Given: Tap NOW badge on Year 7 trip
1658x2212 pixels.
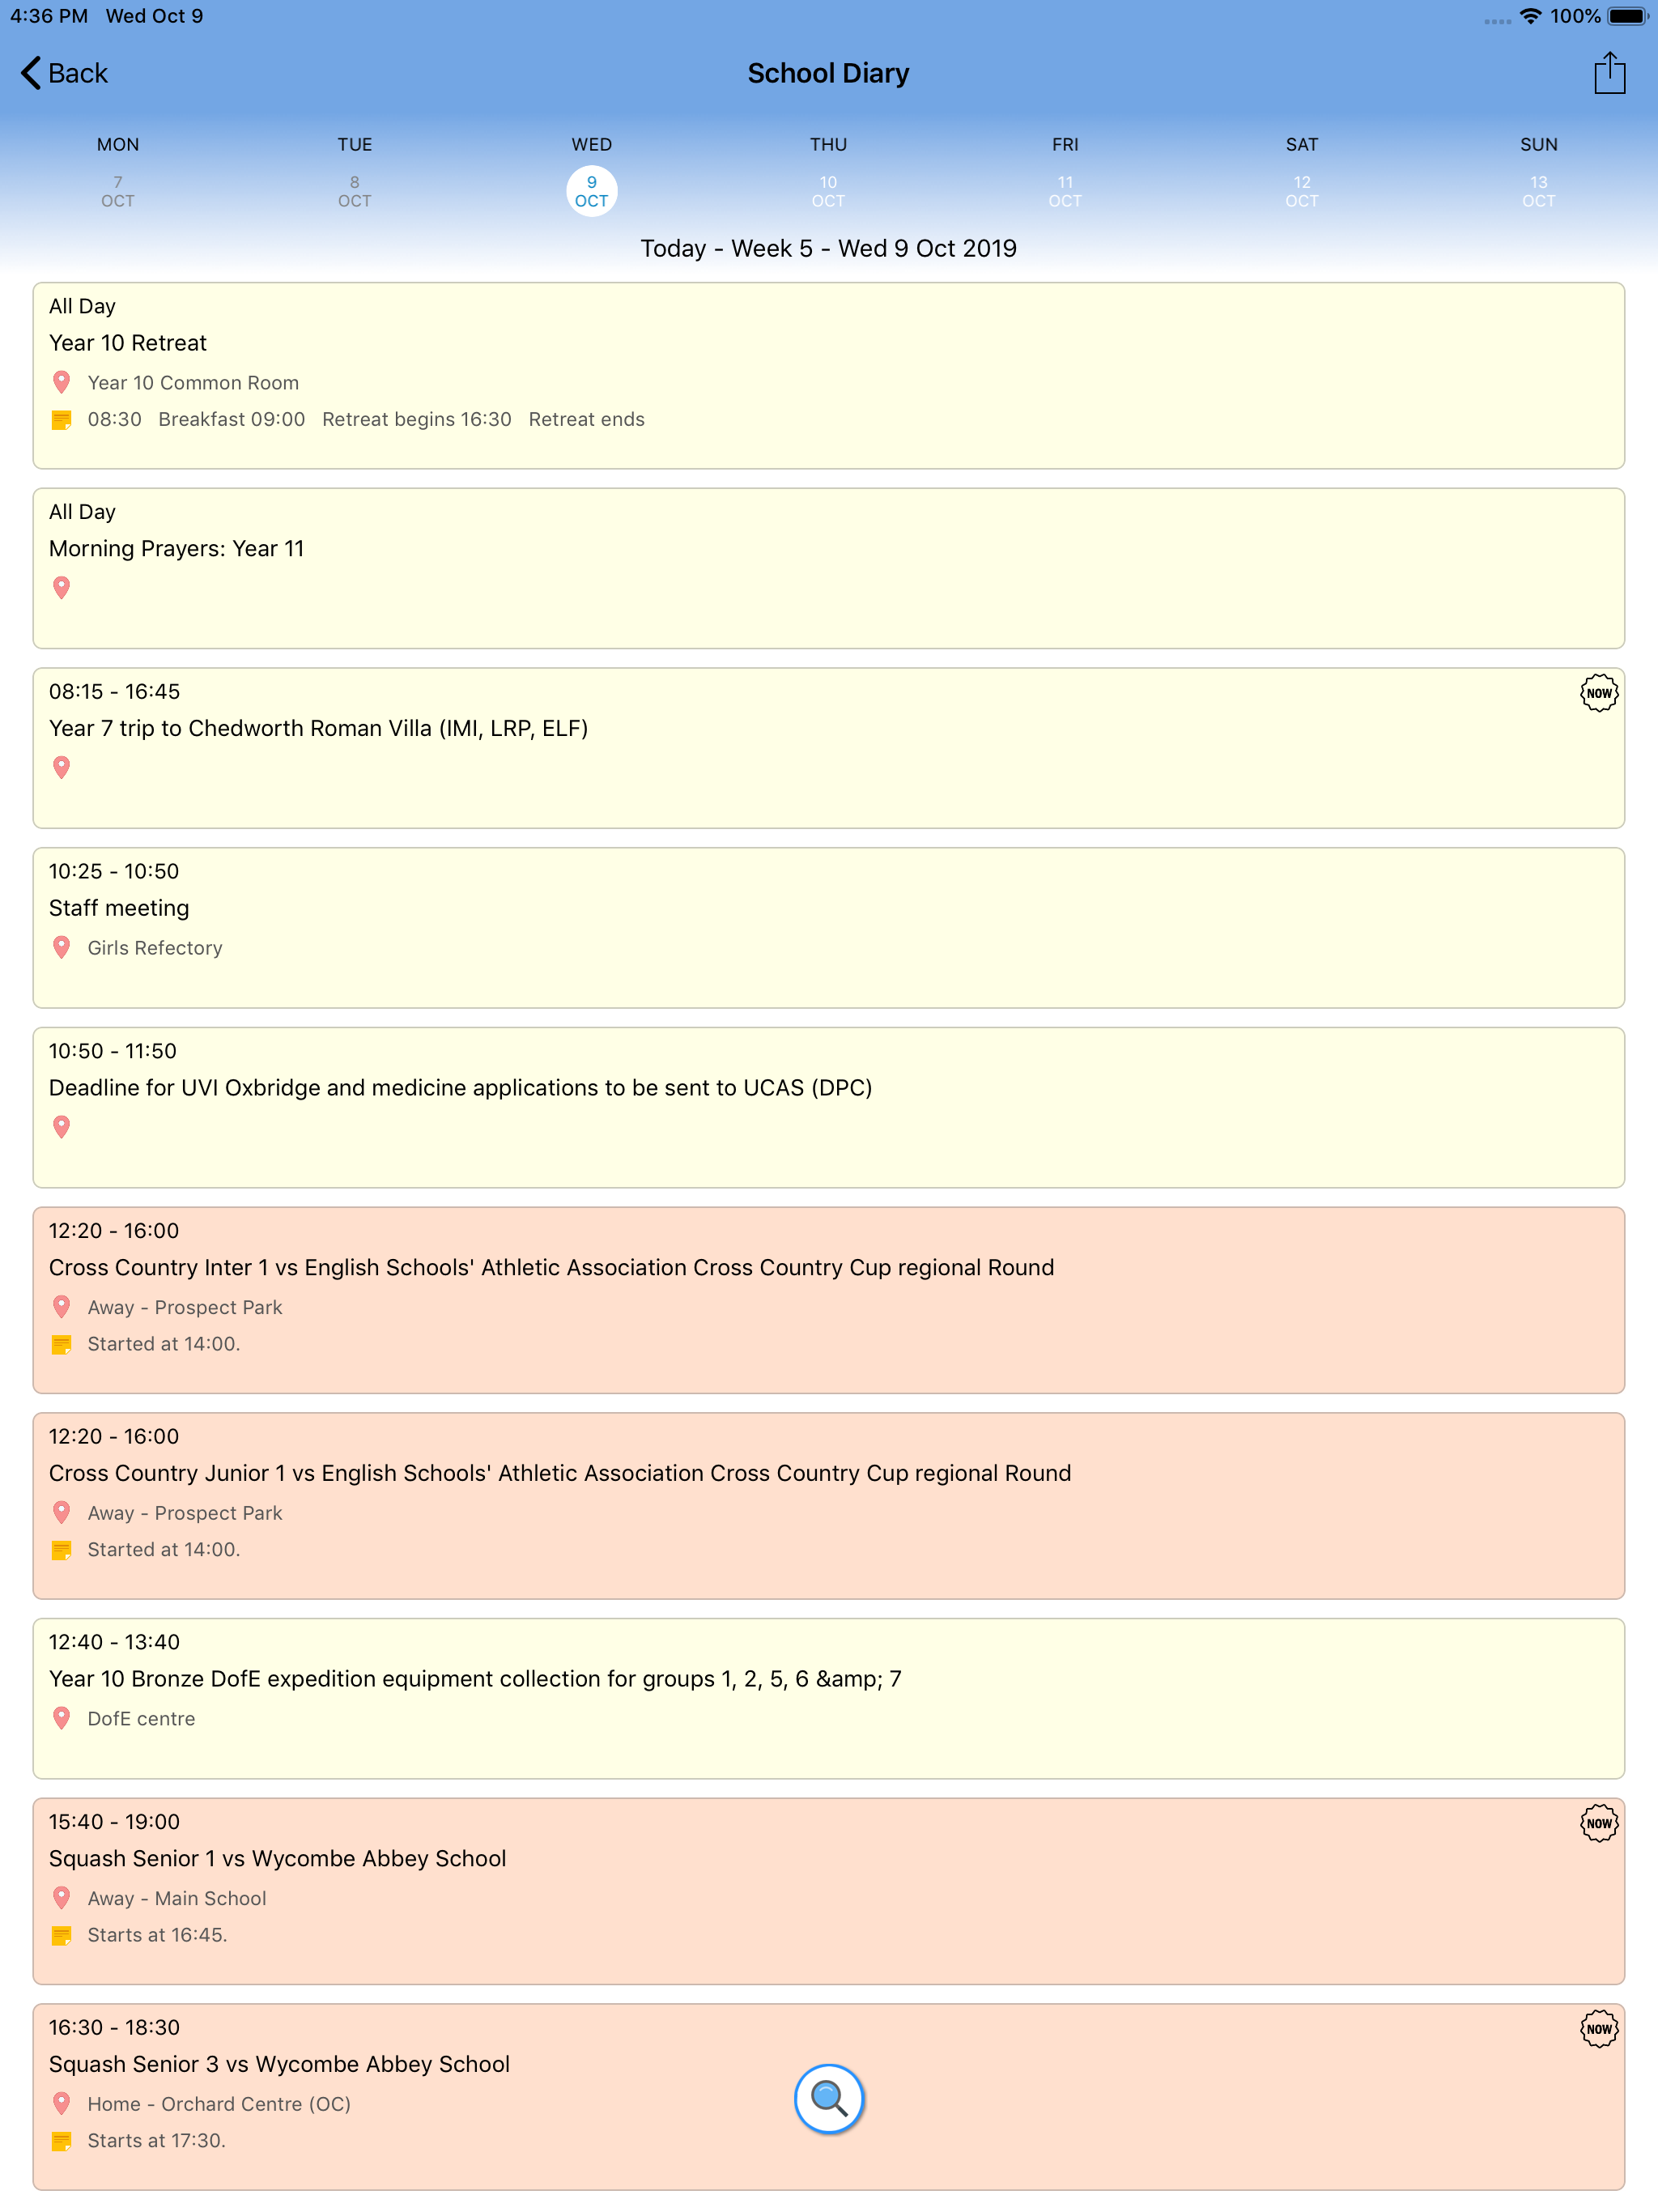Looking at the screenshot, I should click(x=1598, y=692).
